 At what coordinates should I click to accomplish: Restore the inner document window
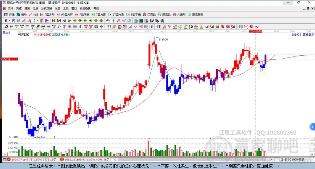click(308, 8)
